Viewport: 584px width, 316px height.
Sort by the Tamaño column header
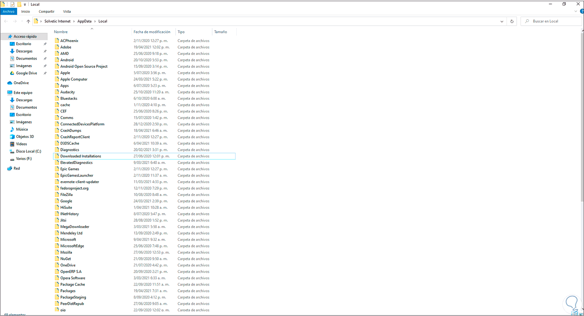click(220, 32)
